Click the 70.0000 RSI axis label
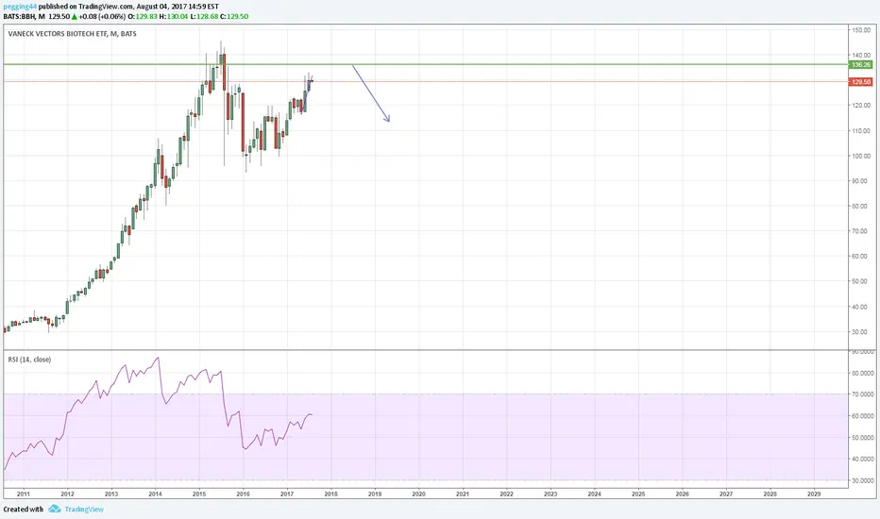Image resolution: width=880 pixels, height=519 pixels. click(x=863, y=394)
